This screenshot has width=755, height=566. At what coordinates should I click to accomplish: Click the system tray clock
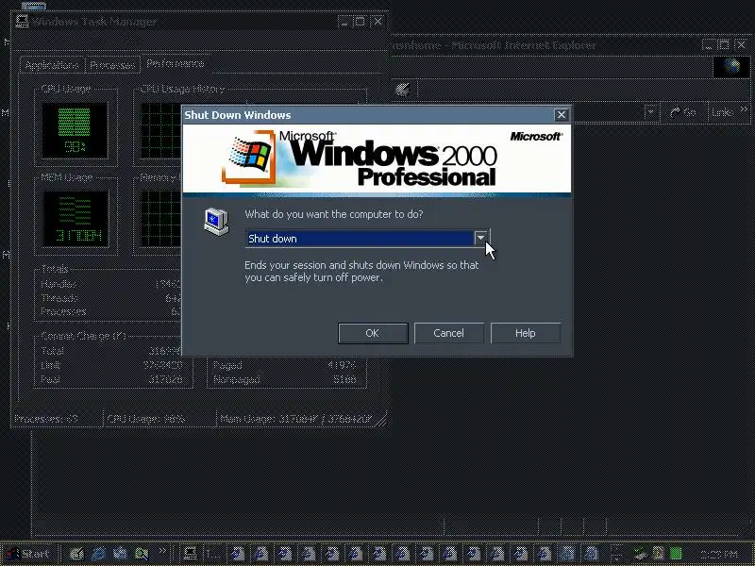pyautogui.click(x=718, y=555)
